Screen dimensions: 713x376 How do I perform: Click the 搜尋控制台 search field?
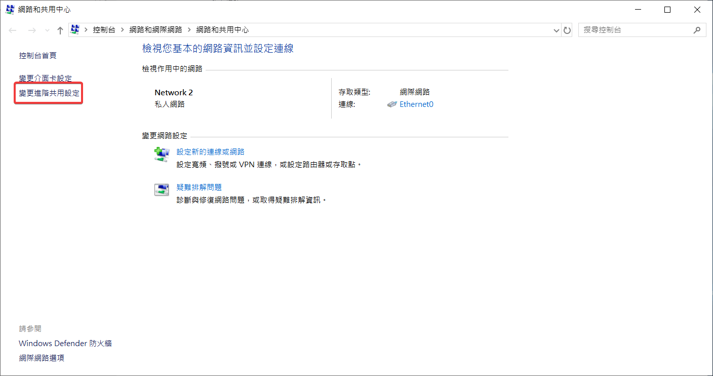(633, 30)
